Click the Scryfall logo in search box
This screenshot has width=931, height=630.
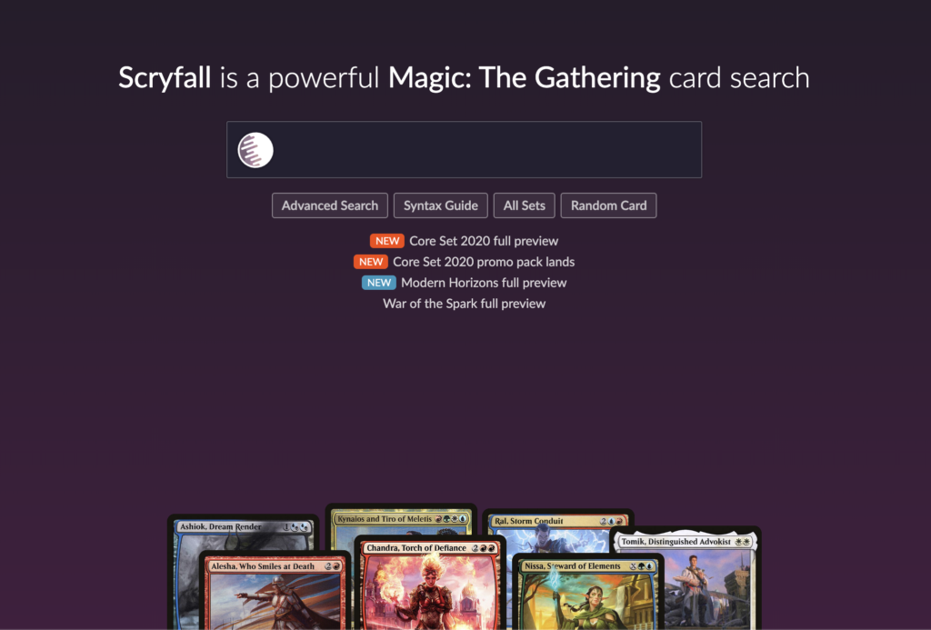tap(255, 150)
